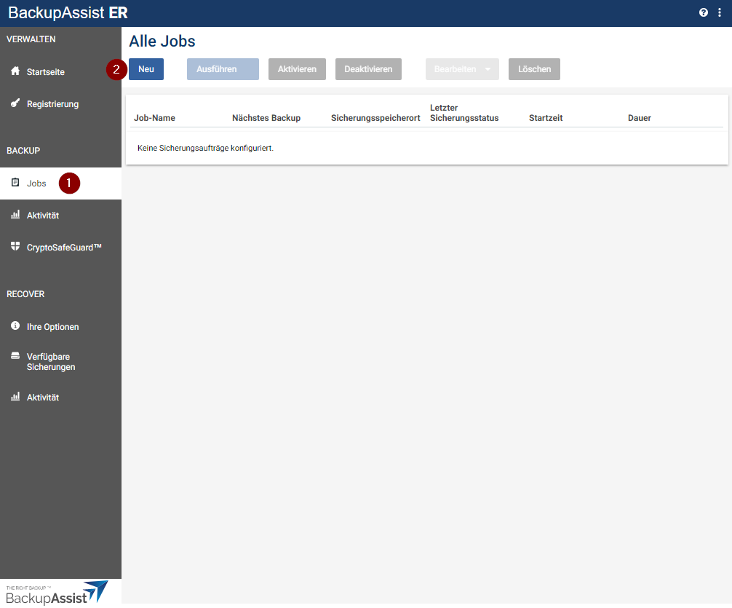Click the Alle Jobs page heading

click(162, 41)
